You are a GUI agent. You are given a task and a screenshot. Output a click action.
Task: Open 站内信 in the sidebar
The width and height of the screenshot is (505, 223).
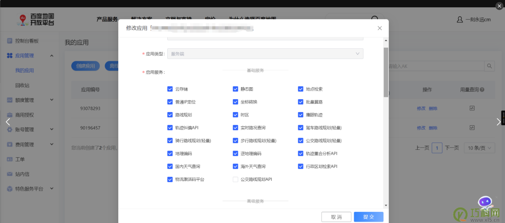[x=22, y=174]
